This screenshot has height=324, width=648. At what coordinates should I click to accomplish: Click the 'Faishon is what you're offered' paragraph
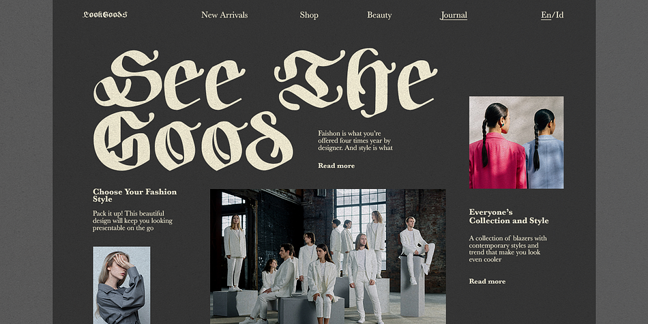[355, 141]
